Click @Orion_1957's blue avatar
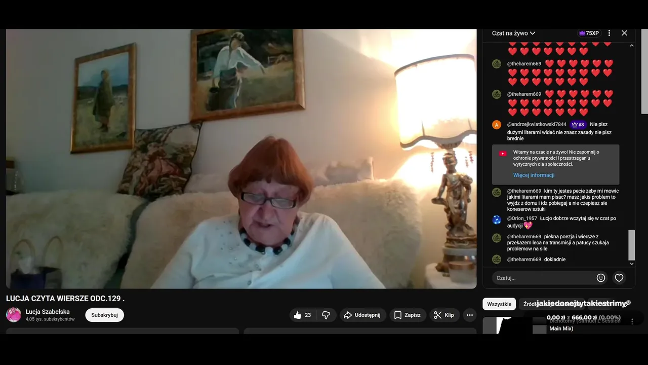The image size is (648, 365). tap(497, 220)
